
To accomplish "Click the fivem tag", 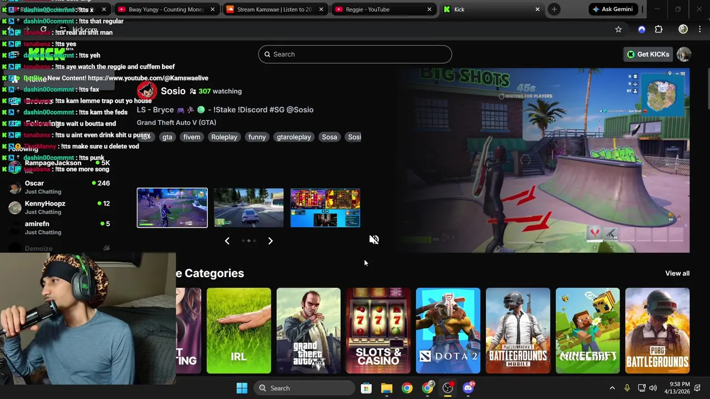I will click(191, 137).
